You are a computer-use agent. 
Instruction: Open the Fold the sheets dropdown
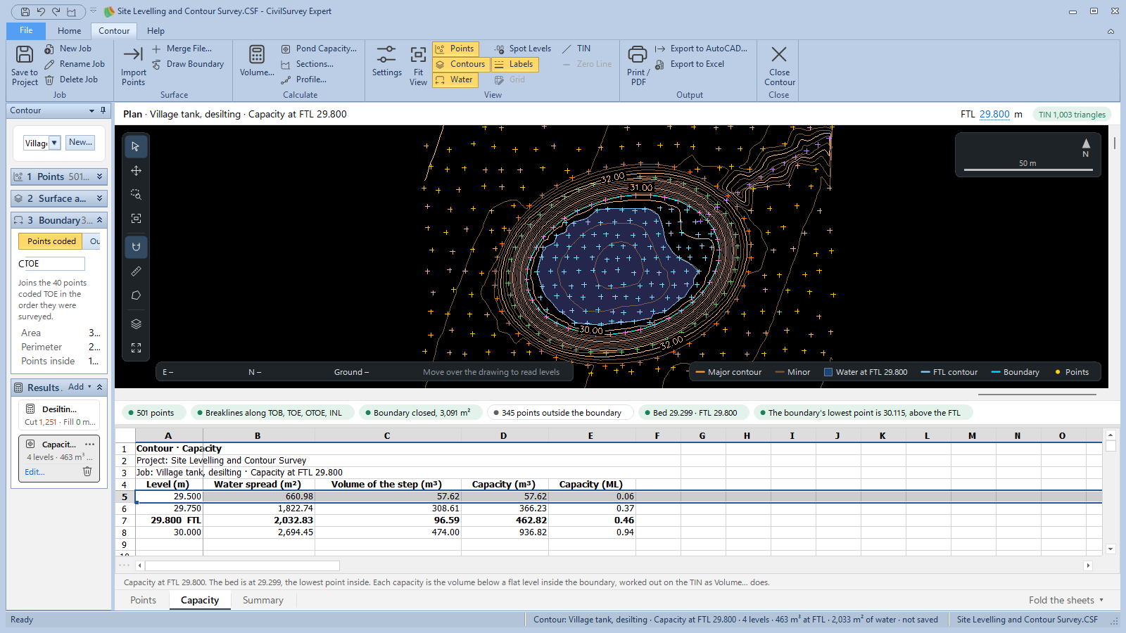click(1066, 600)
